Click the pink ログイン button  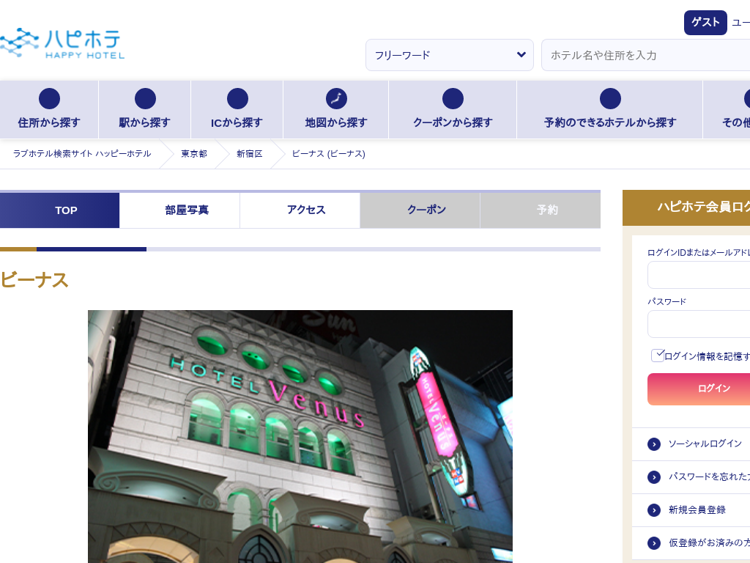699,389
